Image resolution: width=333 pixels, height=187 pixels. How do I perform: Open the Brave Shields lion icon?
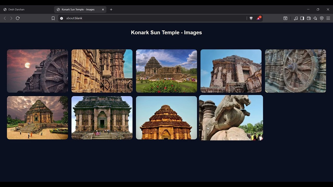point(251,18)
